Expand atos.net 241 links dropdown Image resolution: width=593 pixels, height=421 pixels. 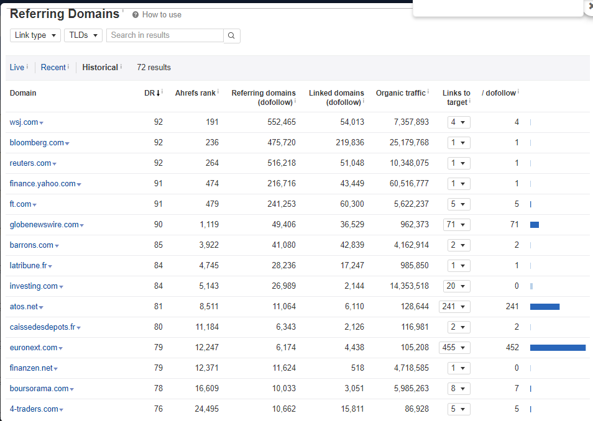point(454,307)
